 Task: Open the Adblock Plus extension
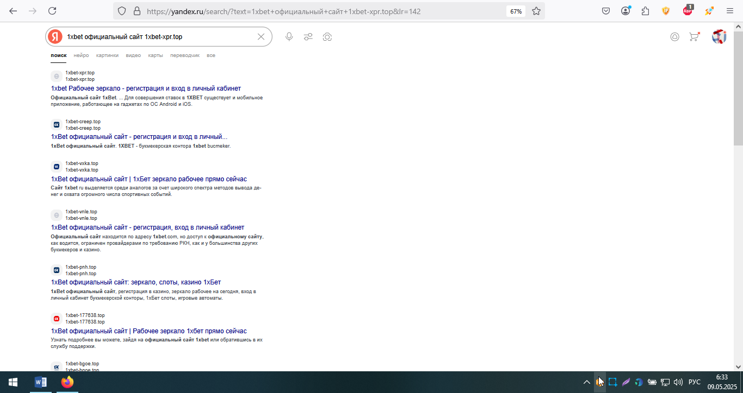[x=688, y=10]
